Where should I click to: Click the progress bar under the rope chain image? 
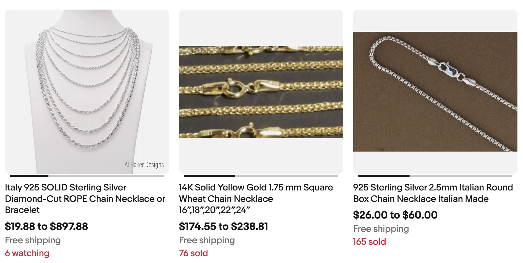[x=86, y=176]
